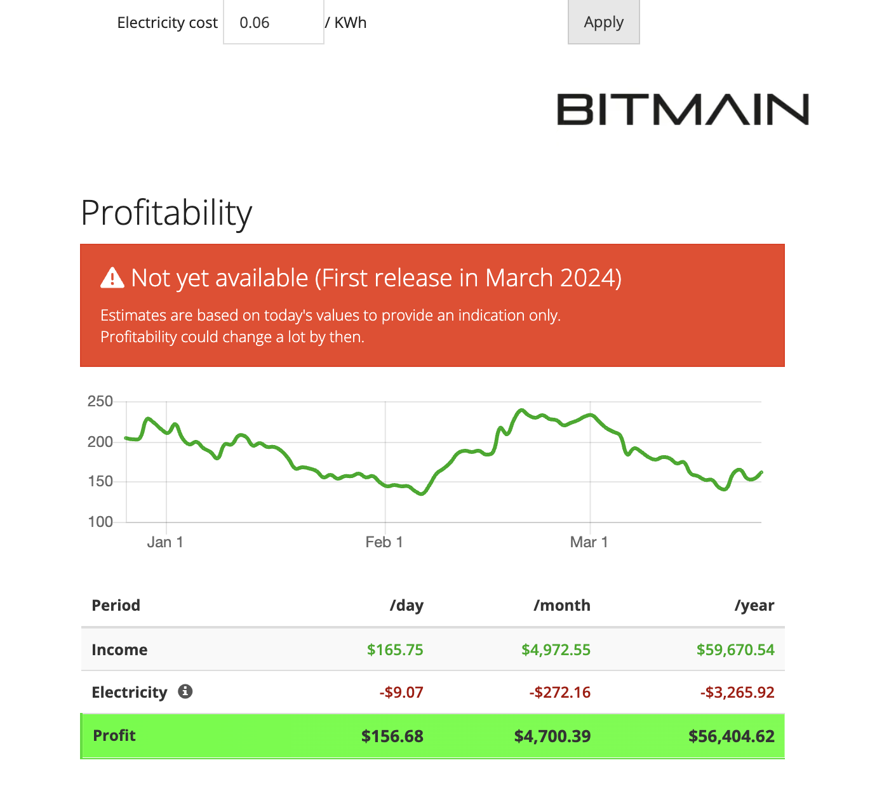Click the Electricity cost input field
The width and height of the screenshot is (870, 805).
coord(274,23)
